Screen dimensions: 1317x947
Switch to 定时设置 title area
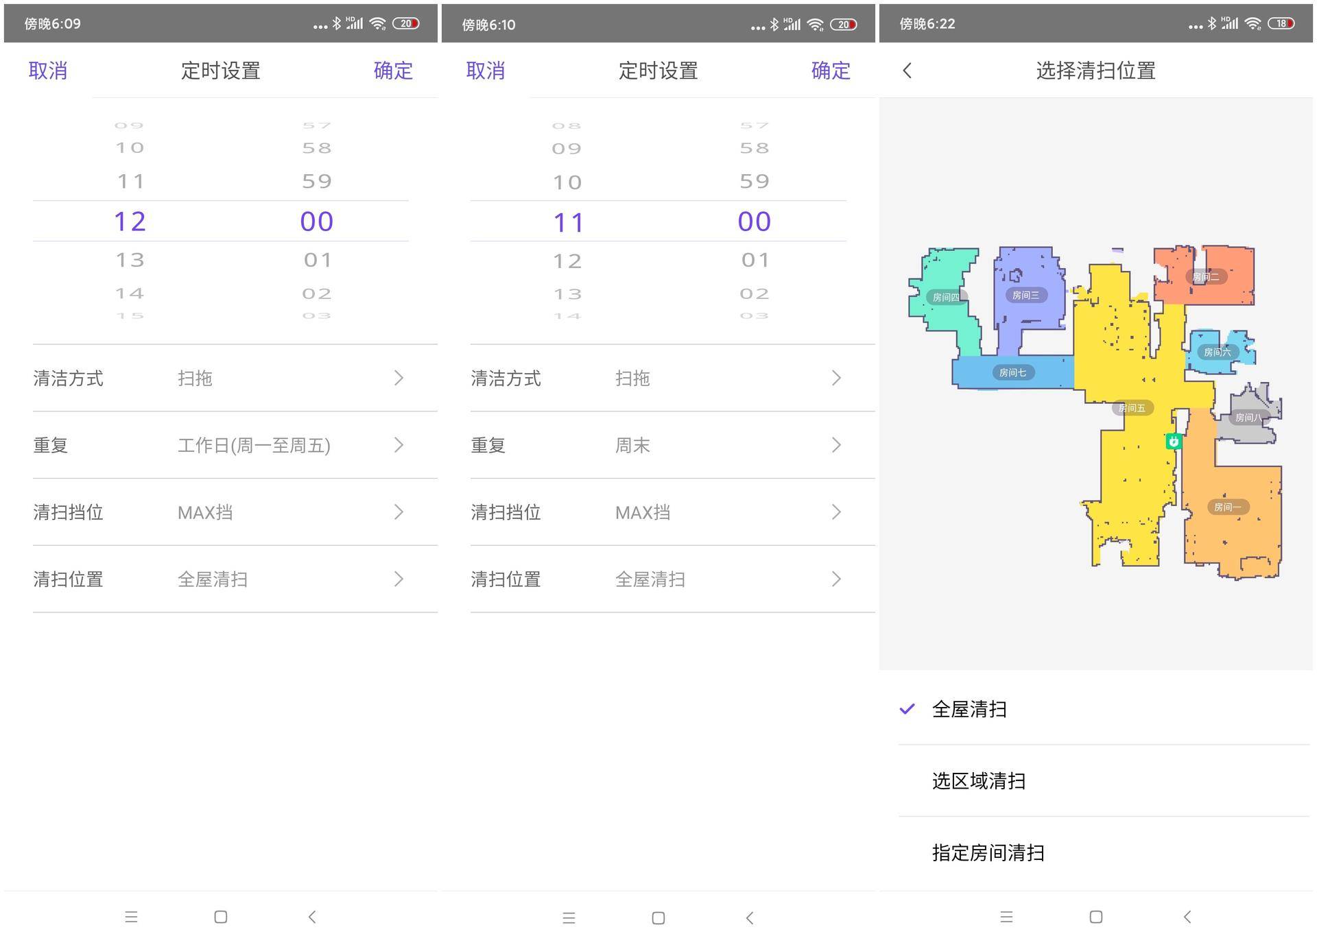220,70
